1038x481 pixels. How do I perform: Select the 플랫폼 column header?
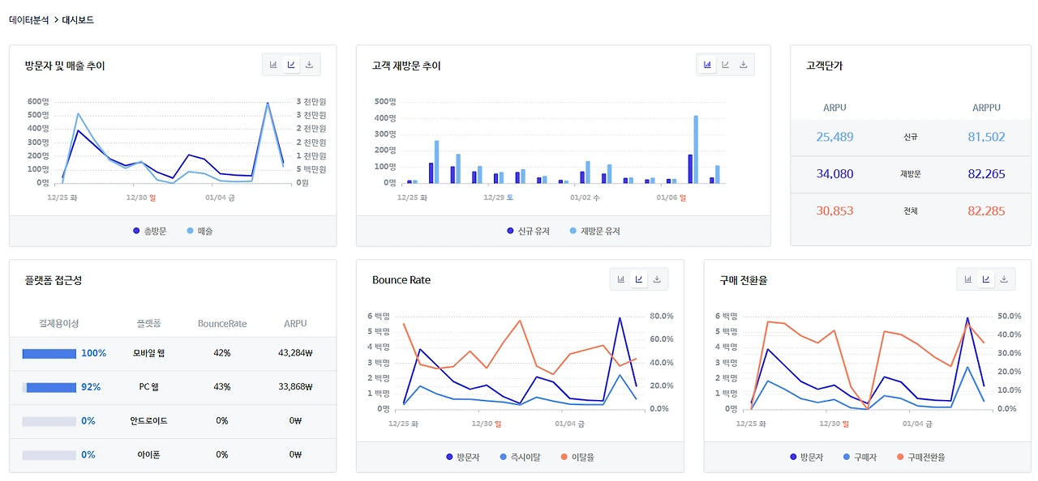pos(148,323)
